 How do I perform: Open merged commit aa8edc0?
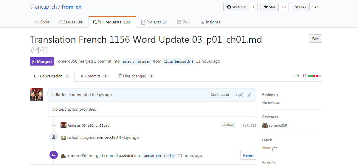[x=126, y=156]
